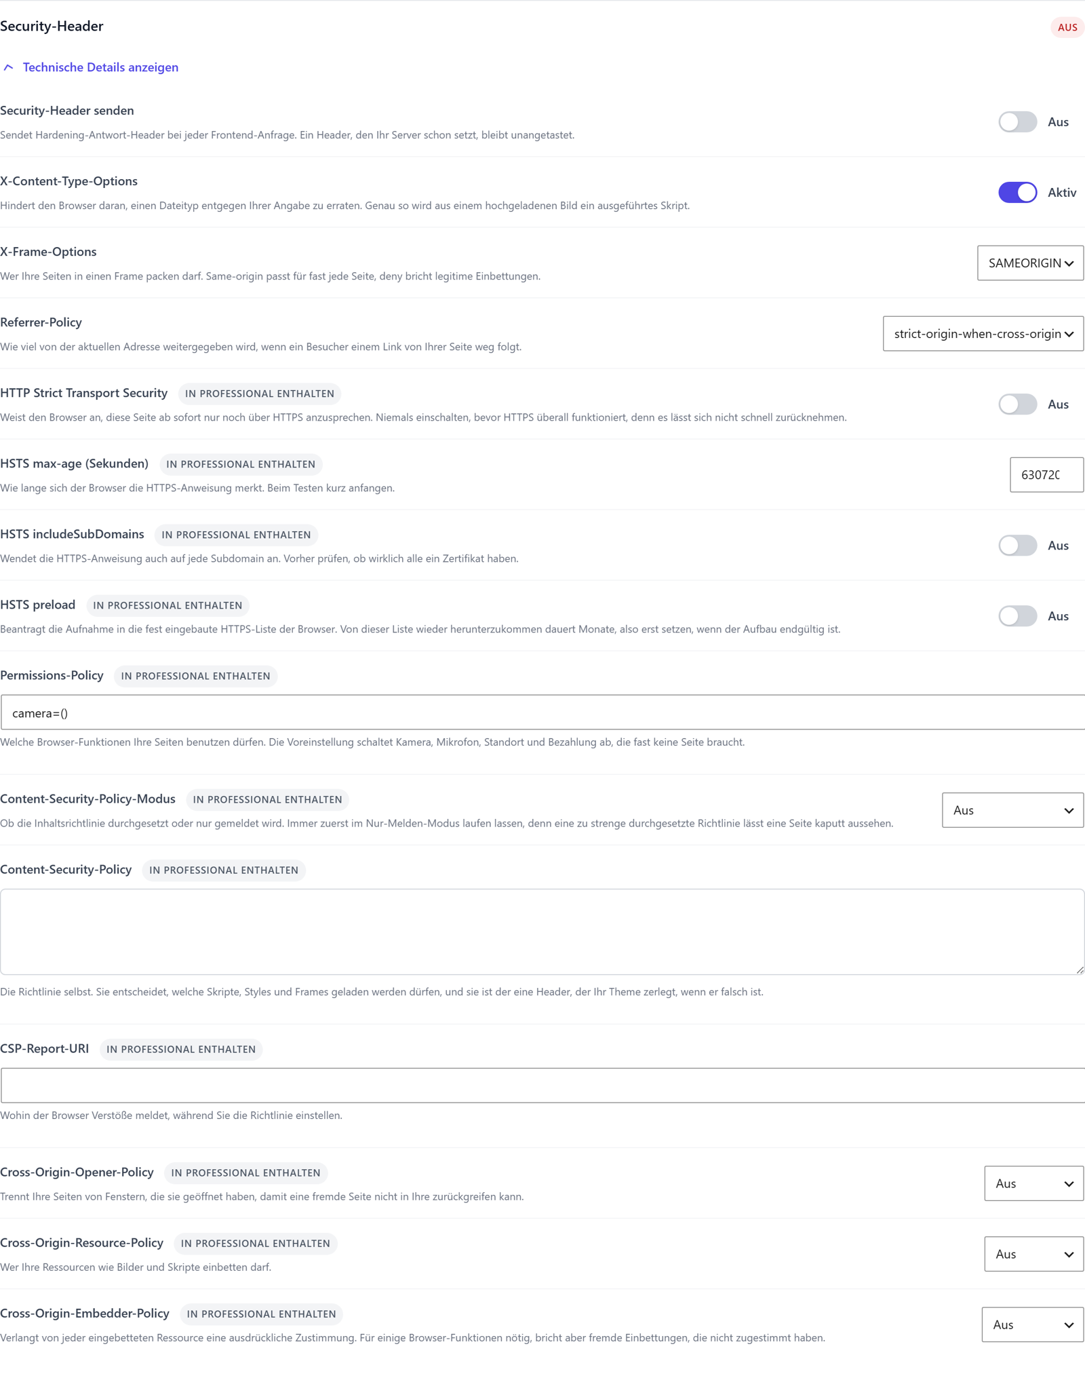Click the Professional badge beside HSTS includeSubDomains

pos(236,535)
